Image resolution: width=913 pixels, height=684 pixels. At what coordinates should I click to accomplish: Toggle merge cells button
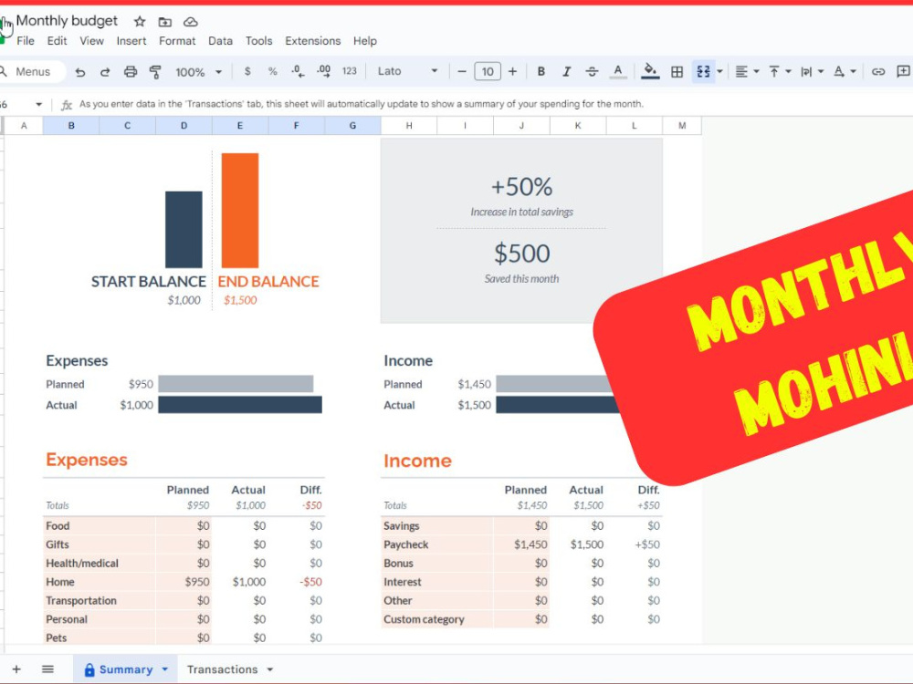coord(703,71)
